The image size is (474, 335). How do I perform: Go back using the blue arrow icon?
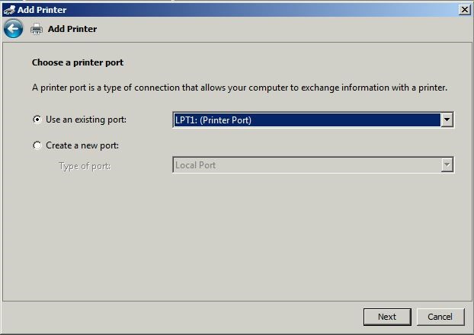(x=13, y=29)
